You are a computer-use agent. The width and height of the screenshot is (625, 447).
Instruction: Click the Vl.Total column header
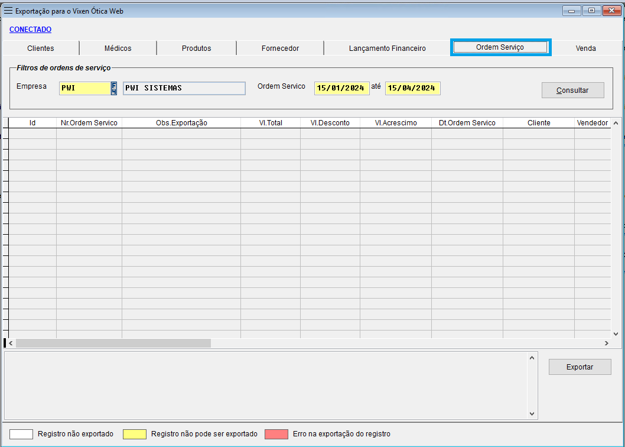(271, 123)
